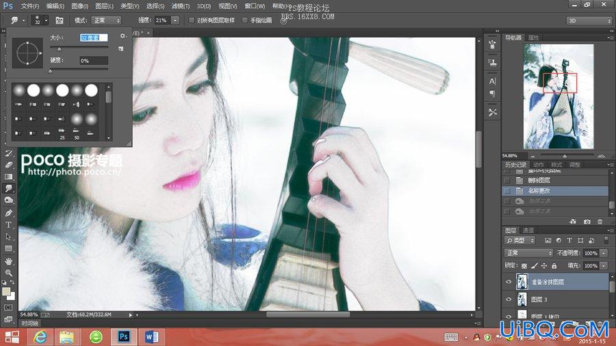Select the Horizontal Type tool

[x=9, y=225]
